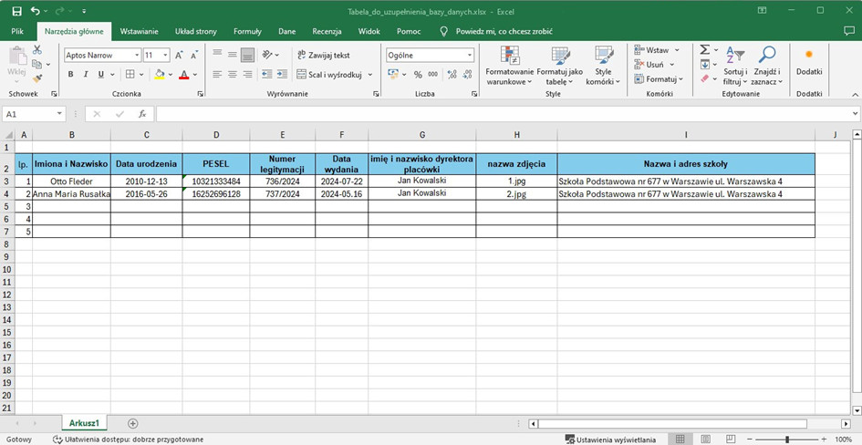Click the AutoSum sigma icon
The image size is (862, 445).
click(704, 50)
